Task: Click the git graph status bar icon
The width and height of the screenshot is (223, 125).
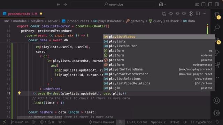Action: [34, 122]
